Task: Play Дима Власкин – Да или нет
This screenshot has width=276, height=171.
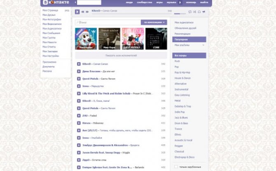Action: pyautogui.click(x=79, y=71)
